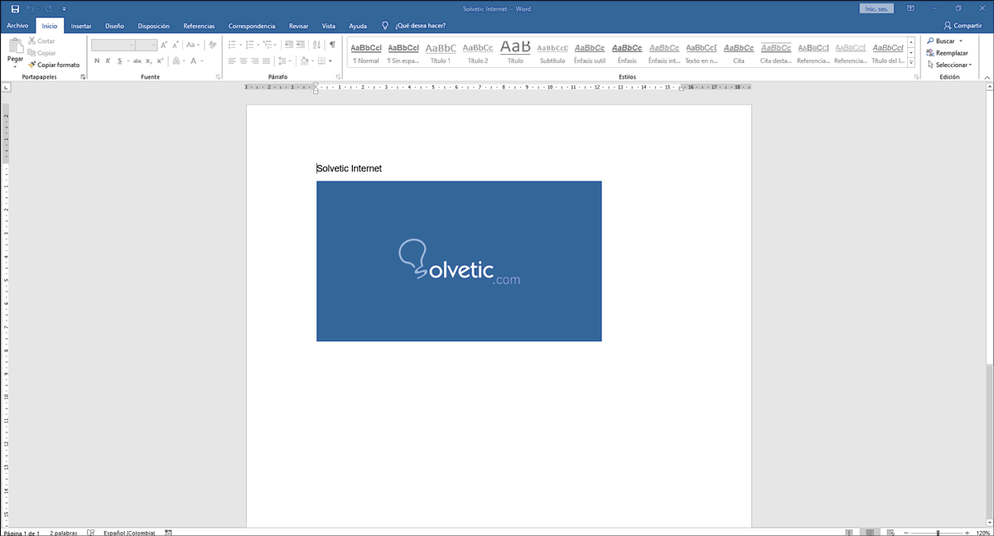Open the font name dropdown
The height and width of the screenshot is (536, 994).
[131, 45]
